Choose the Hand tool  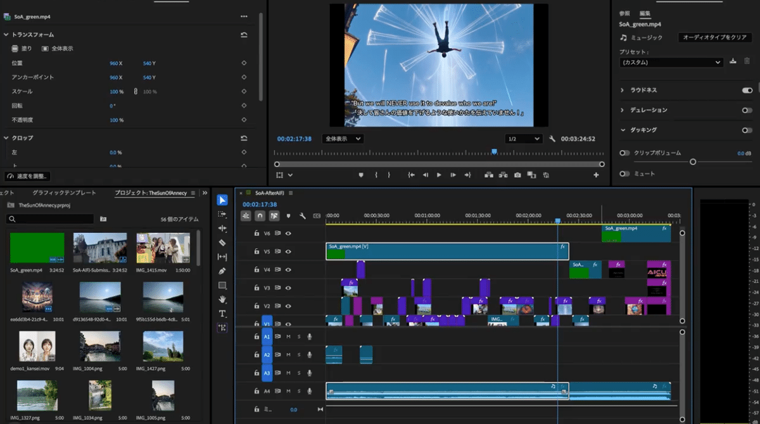click(222, 299)
